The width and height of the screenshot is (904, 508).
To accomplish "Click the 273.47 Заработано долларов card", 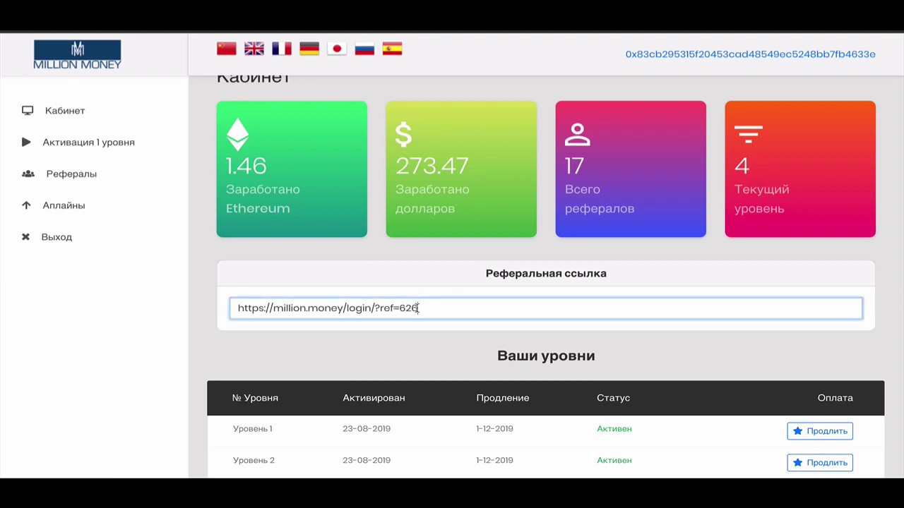I will click(x=461, y=169).
